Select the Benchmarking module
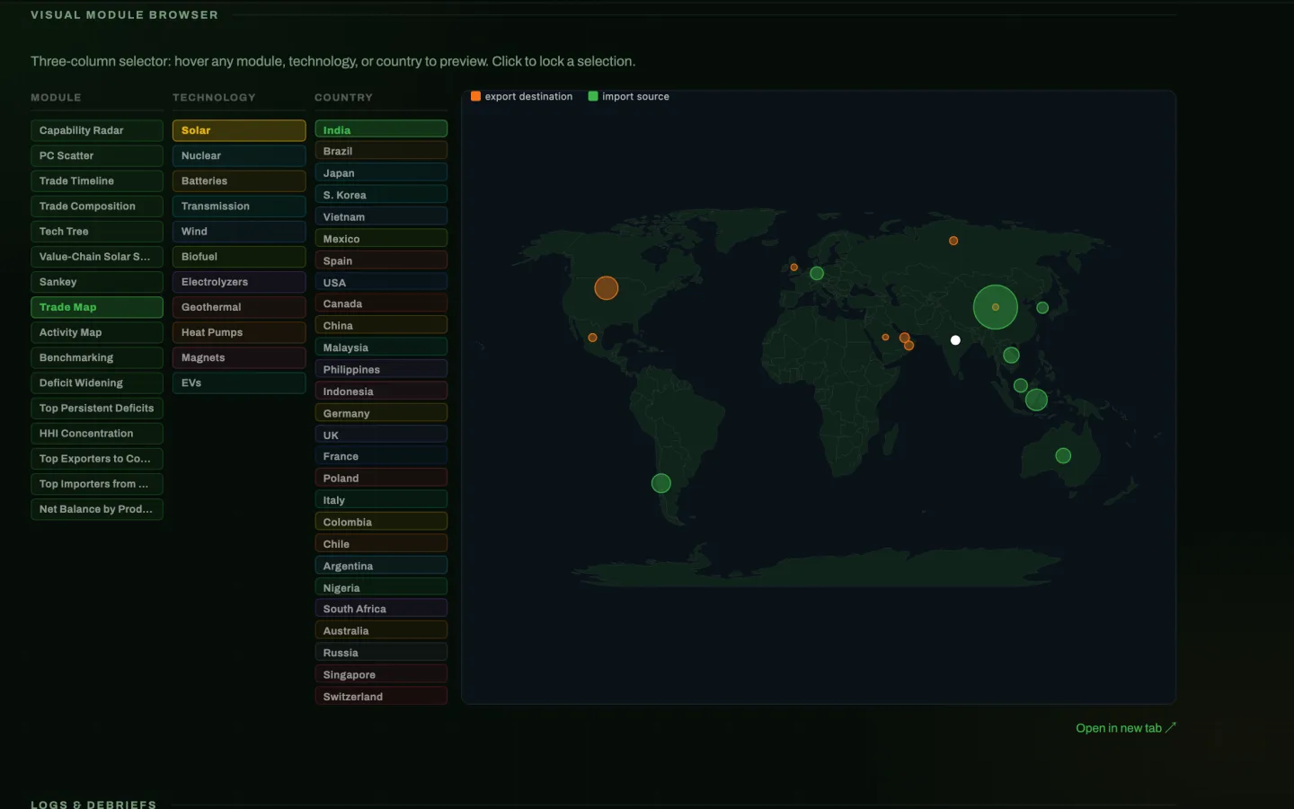This screenshot has height=809, width=1294. [97, 357]
